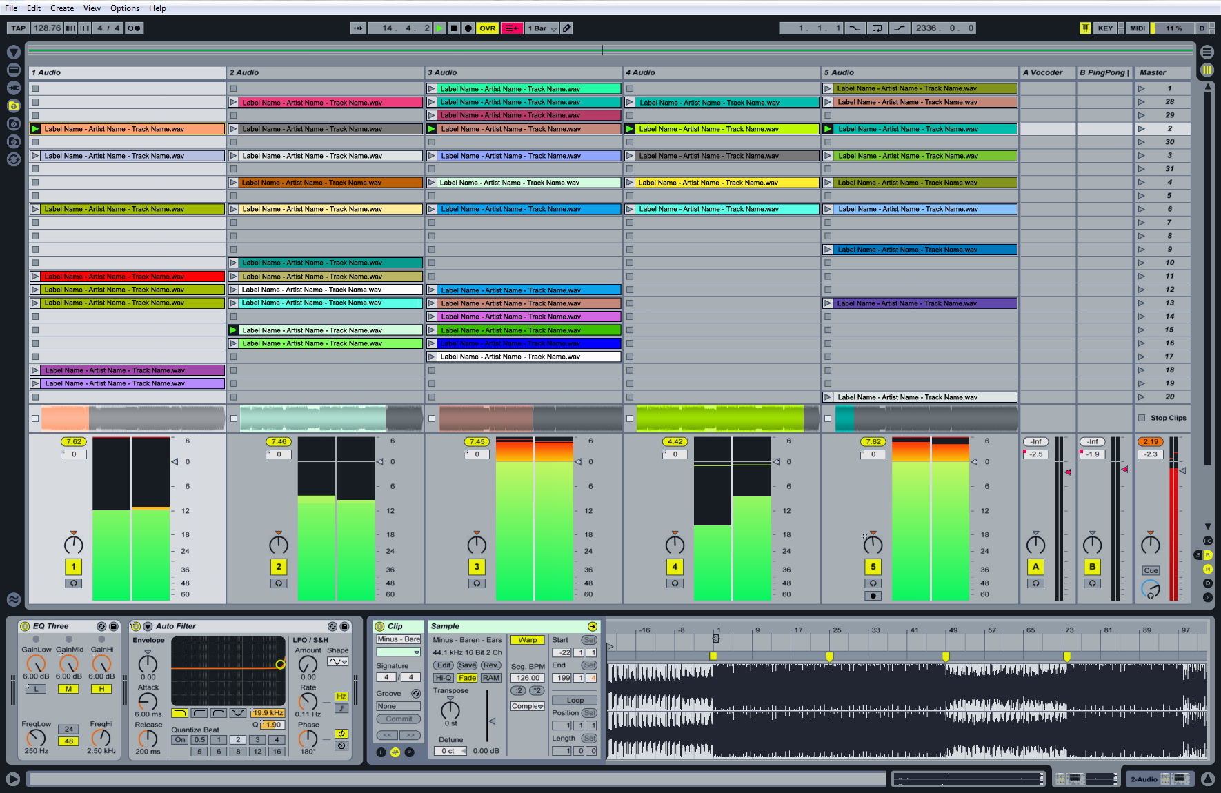Toggle track 3 activator button
Screen dimensions: 1221x793
[477, 567]
